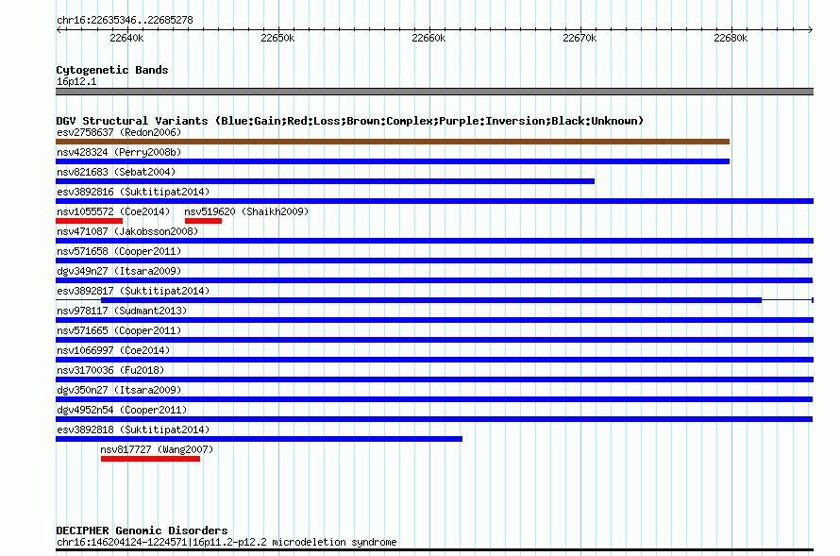The width and height of the screenshot is (840, 556).
Task: Click black bar under the microdeletion syndrome label
Action: coord(434,550)
